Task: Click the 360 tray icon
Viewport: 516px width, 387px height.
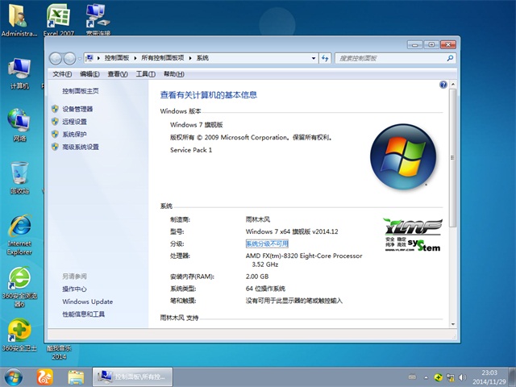Action: click(438, 377)
